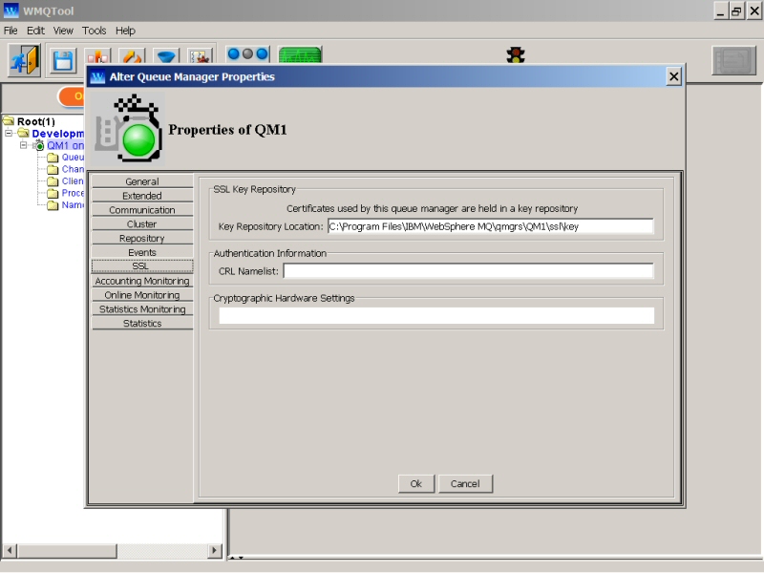
Task: Click the blue funnel toolbar icon
Action: point(166,56)
